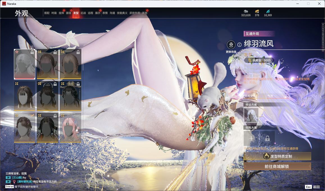Switch to the 搭配 tab
325x191 pixels.
point(47,13)
